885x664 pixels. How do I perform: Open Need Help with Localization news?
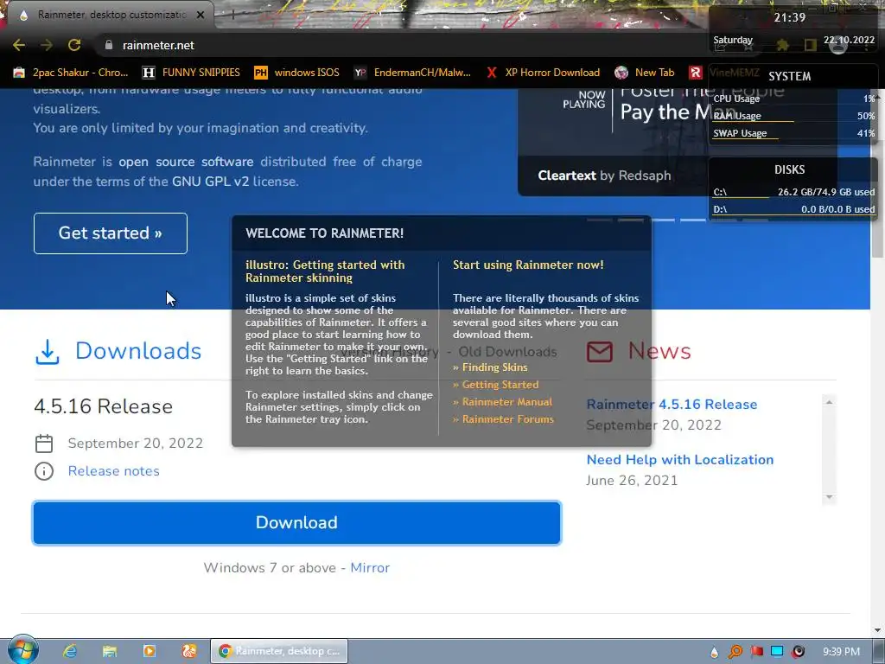tap(679, 460)
